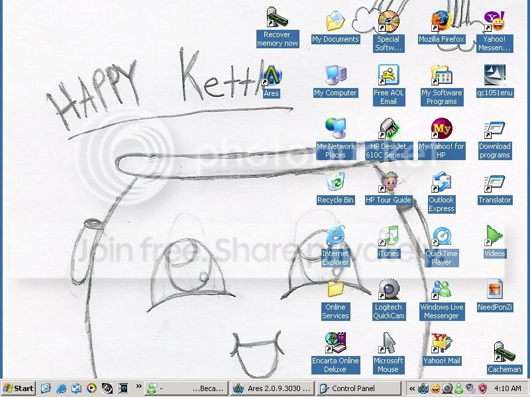
Task: Show hidden system tray icons
Action: [x=412, y=388]
